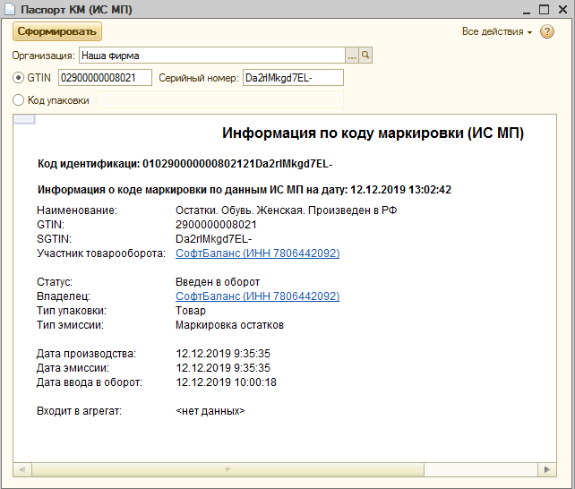Click the Серийный номер input field
Image resolution: width=575 pixels, height=489 pixels.
click(292, 78)
